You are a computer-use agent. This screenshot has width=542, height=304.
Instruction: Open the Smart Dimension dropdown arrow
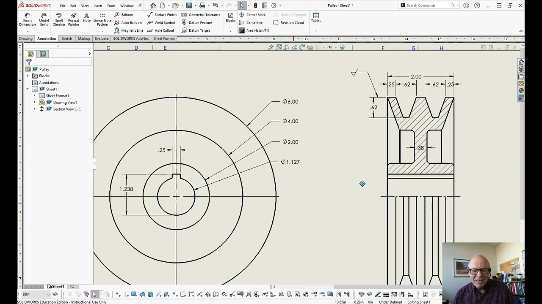click(28, 31)
